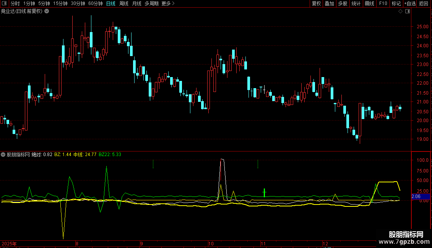Expand the 更多 periods menu
The height and width of the screenshot is (248, 432).
[168, 3]
